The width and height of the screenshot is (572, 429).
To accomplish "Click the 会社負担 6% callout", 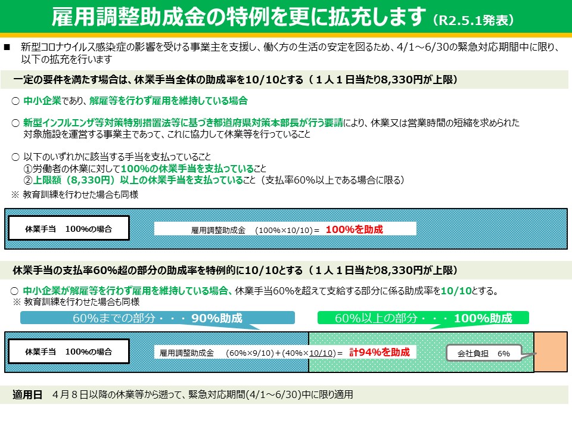I will pos(483,353).
